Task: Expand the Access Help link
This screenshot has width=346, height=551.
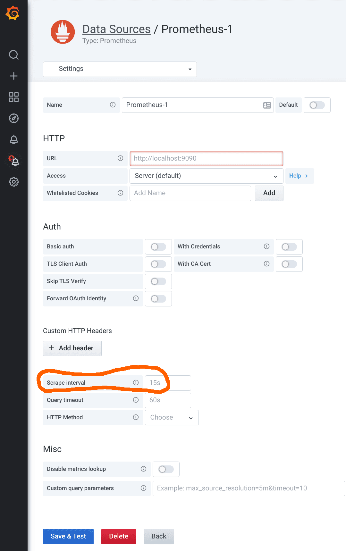Action: click(x=299, y=176)
